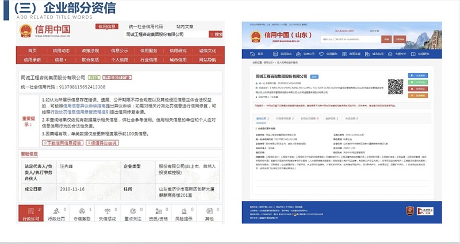Select 站内文章 tab on 信用中国
Screen dimensions: 460x244
tap(185, 26)
